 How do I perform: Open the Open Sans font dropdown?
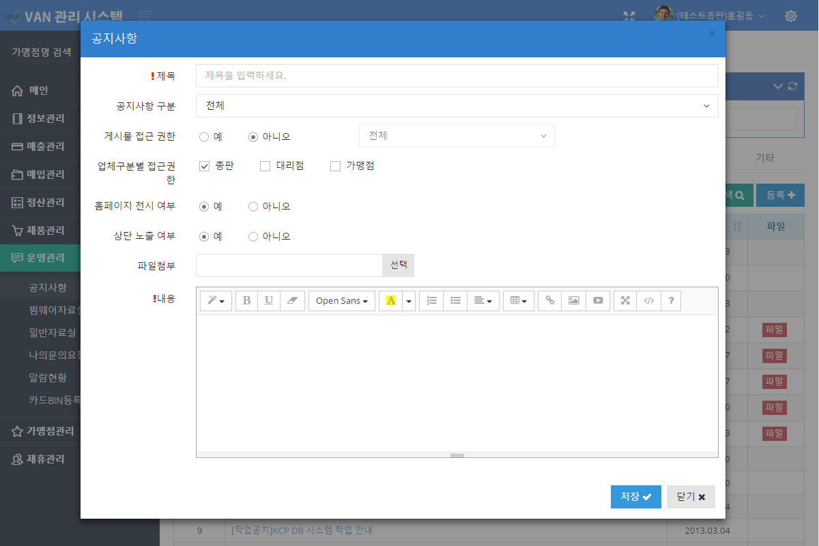coord(342,301)
